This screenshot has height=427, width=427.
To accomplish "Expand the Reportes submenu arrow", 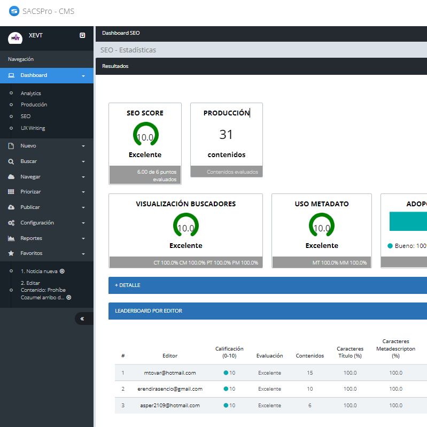I will pos(83,238).
